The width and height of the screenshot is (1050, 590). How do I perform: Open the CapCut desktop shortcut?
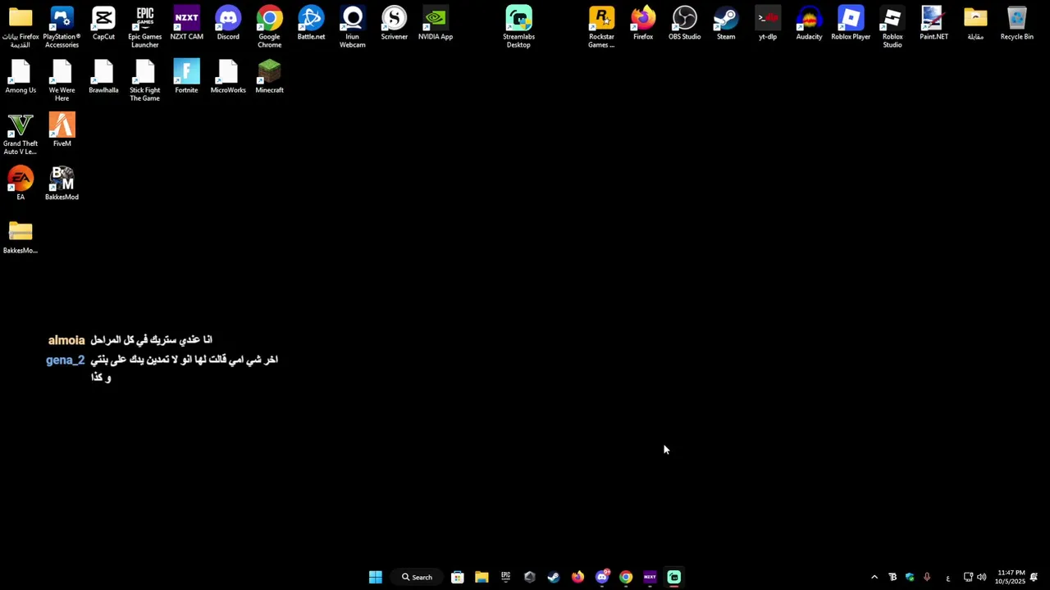pyautogui.click(x=103, y=23)
